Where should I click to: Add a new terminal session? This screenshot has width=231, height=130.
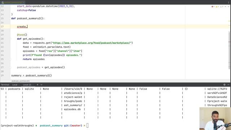(x=38, y=84)
